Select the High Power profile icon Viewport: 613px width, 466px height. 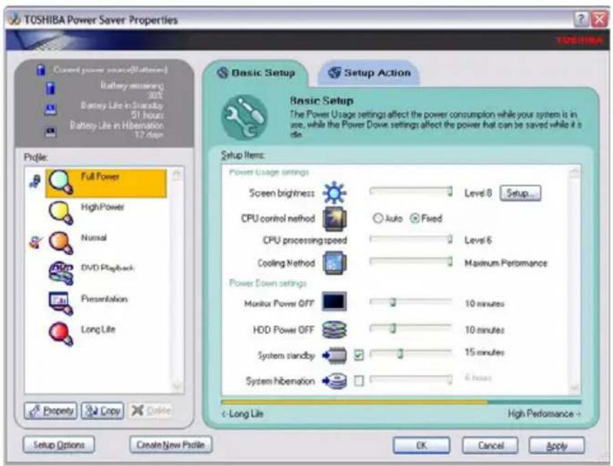coord(61,213)
